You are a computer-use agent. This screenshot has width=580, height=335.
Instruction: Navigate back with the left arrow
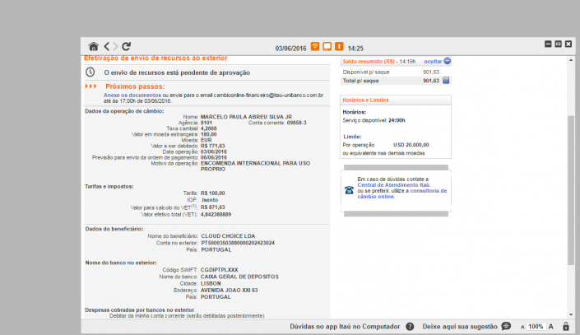click(x=105, y=46)
